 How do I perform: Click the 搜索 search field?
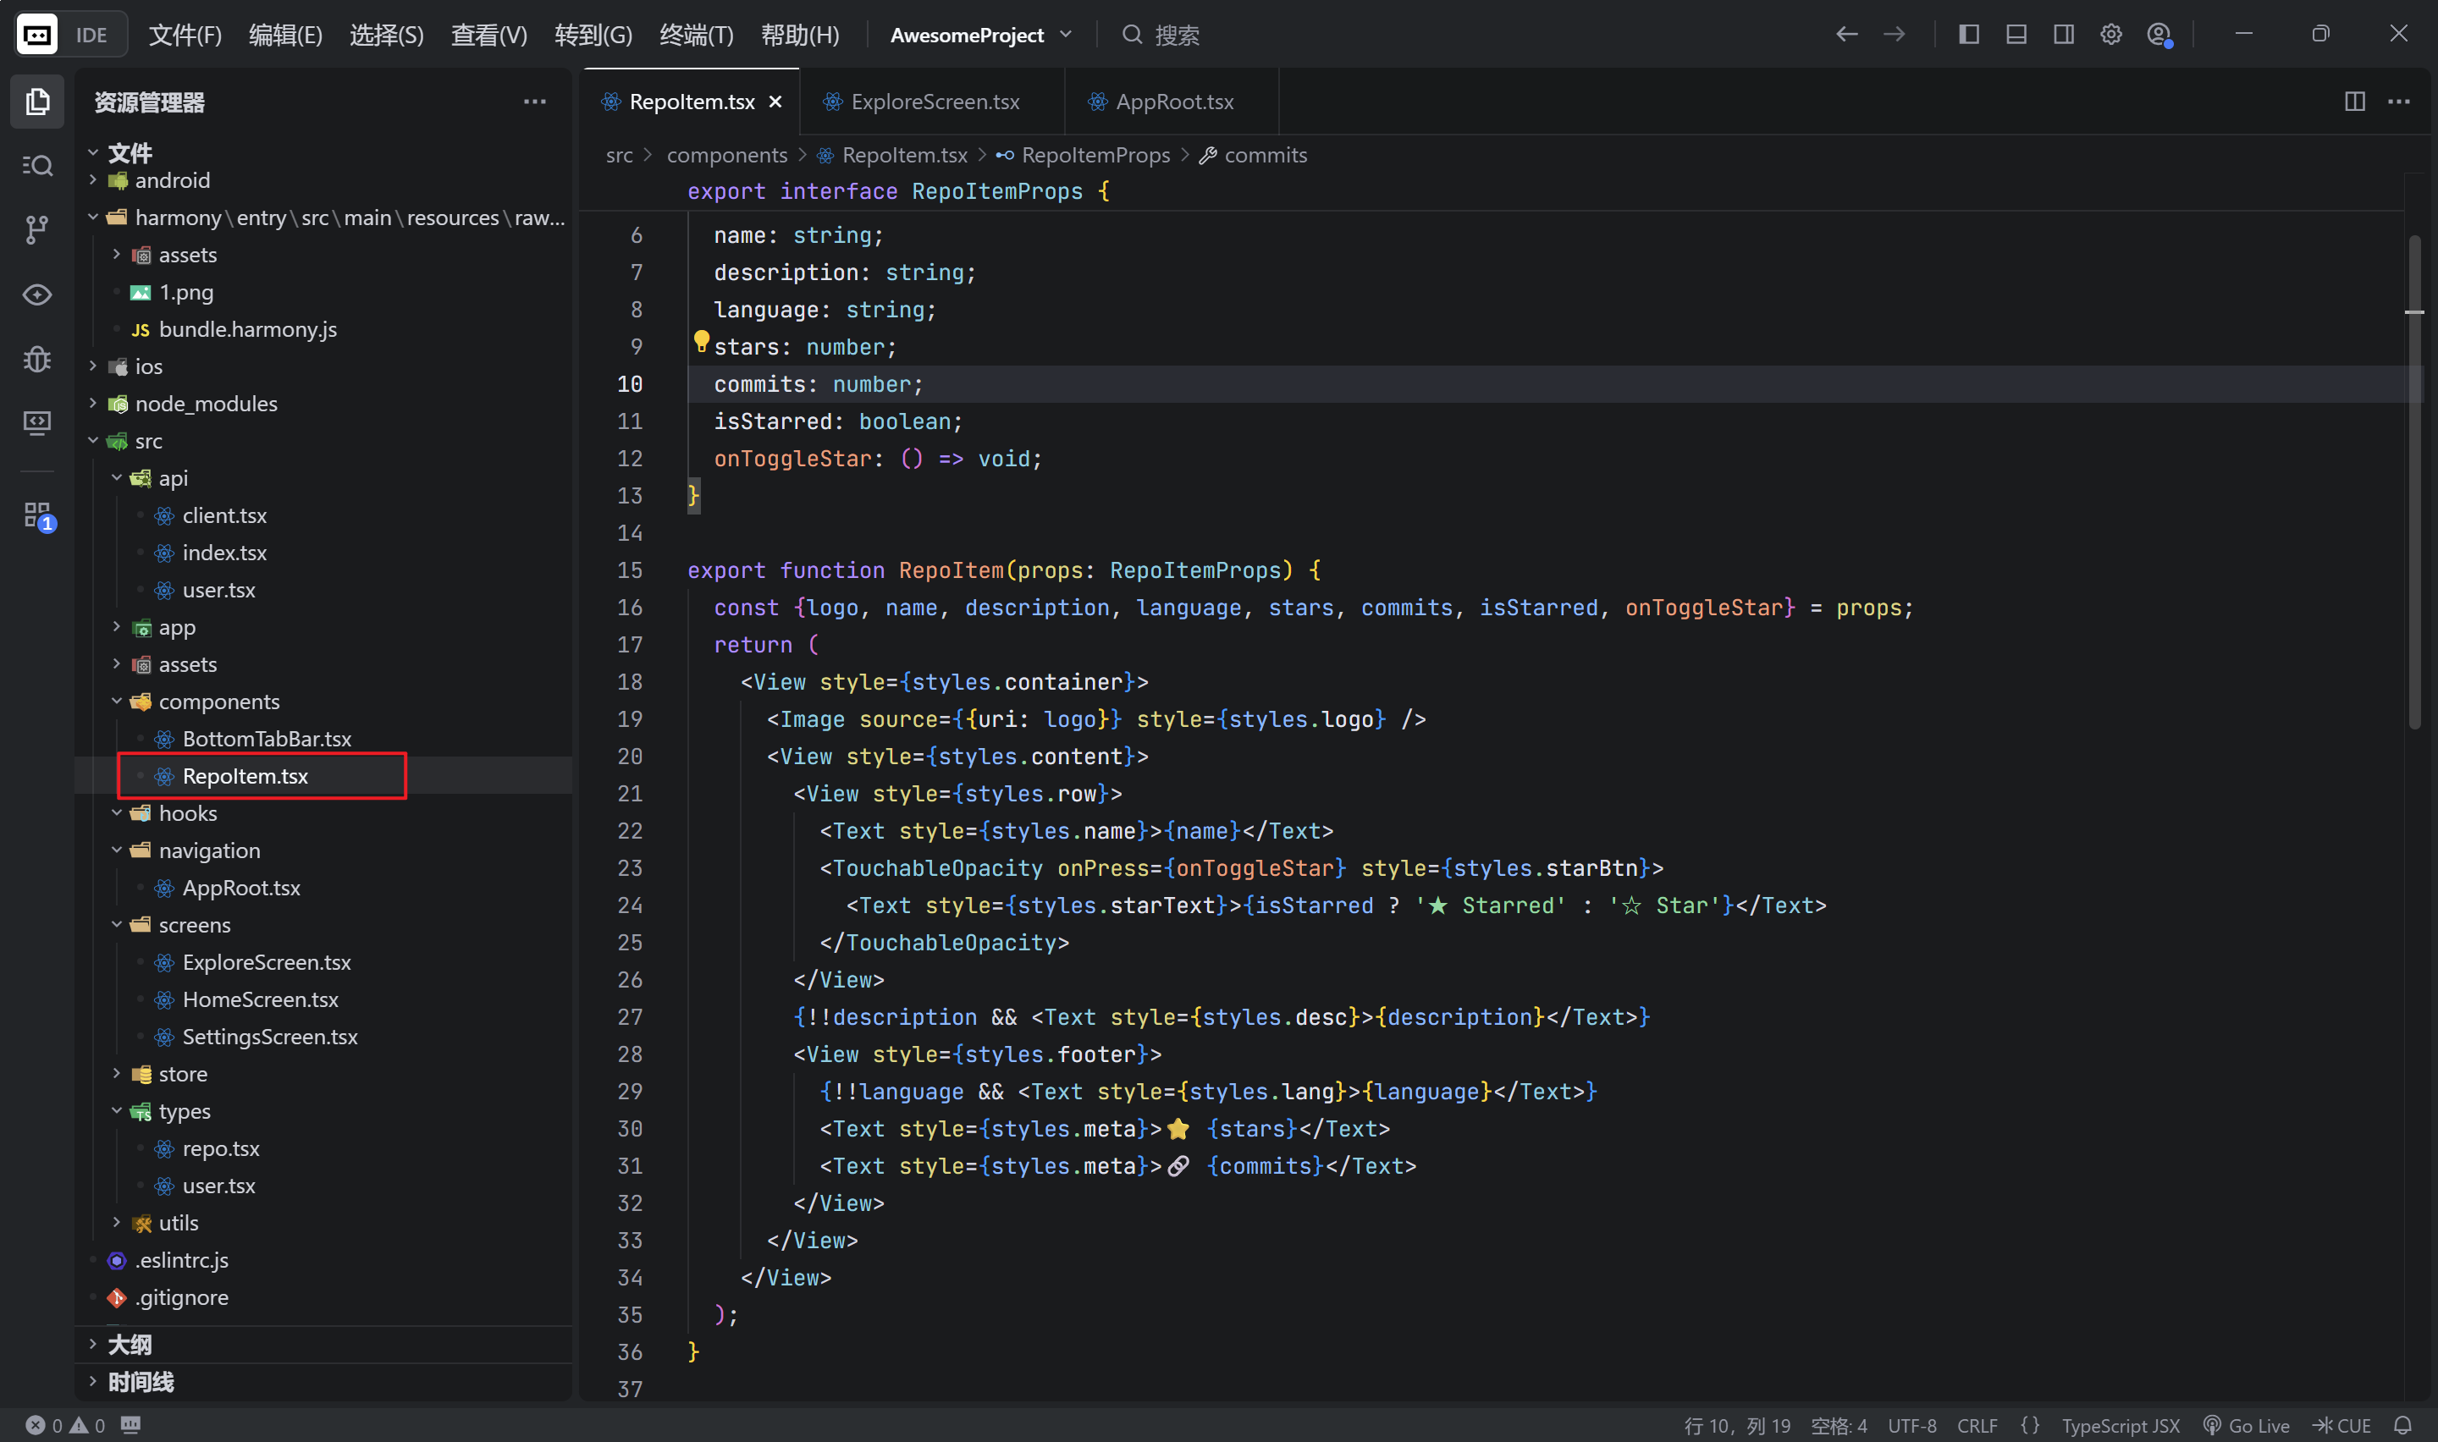pos(1176,35)
